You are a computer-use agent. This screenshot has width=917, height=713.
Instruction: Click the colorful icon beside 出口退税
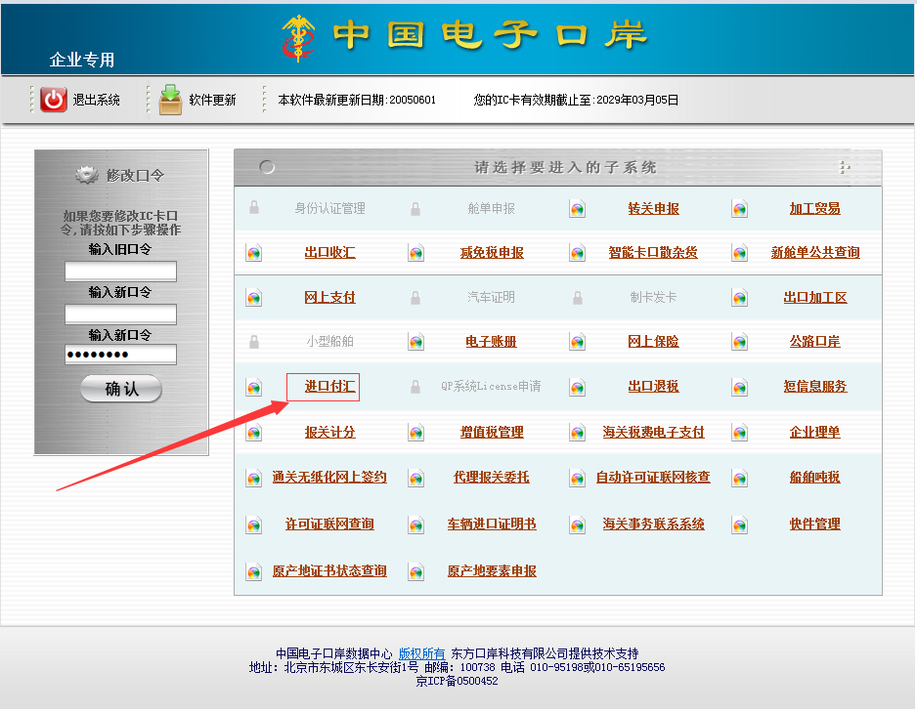click(x=577, y=388)
